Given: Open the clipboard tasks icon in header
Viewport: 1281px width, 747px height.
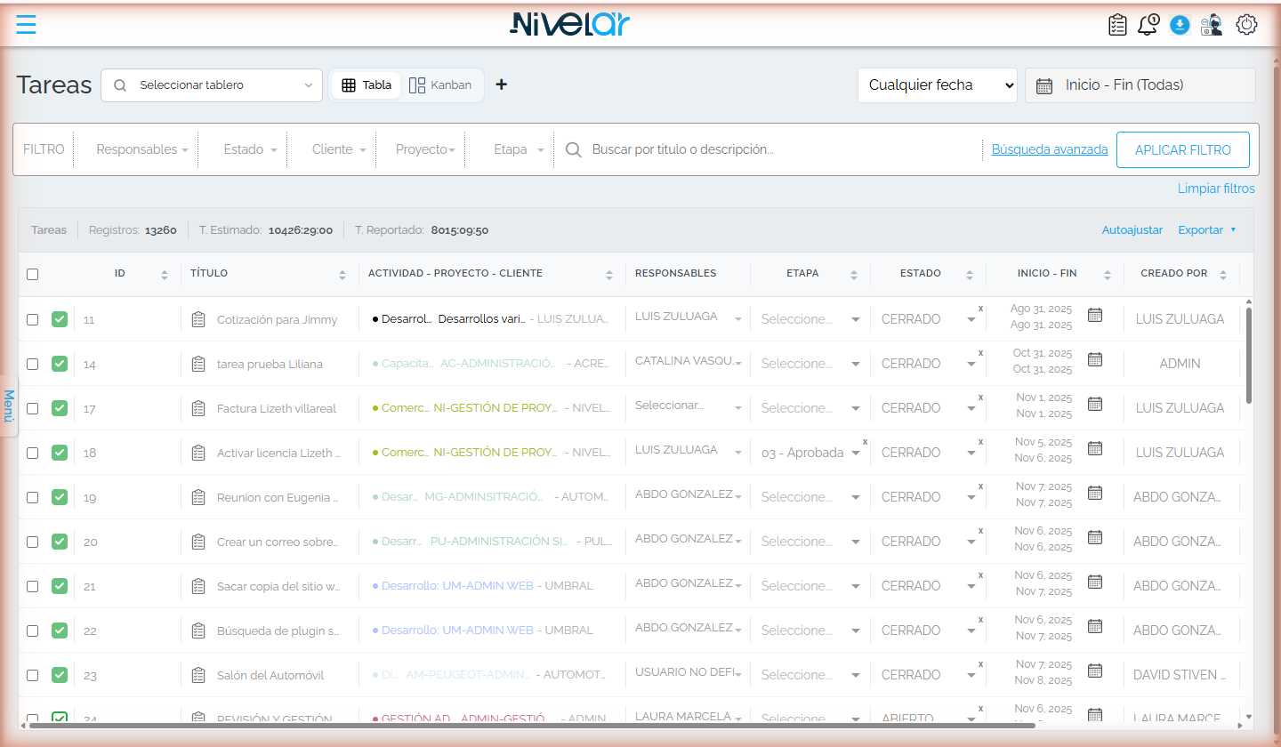Looking at the screenshot, I should 1117,25.
